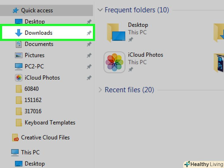
Task: Select Desktop under This PC
Action: click(x=34, y=164)
